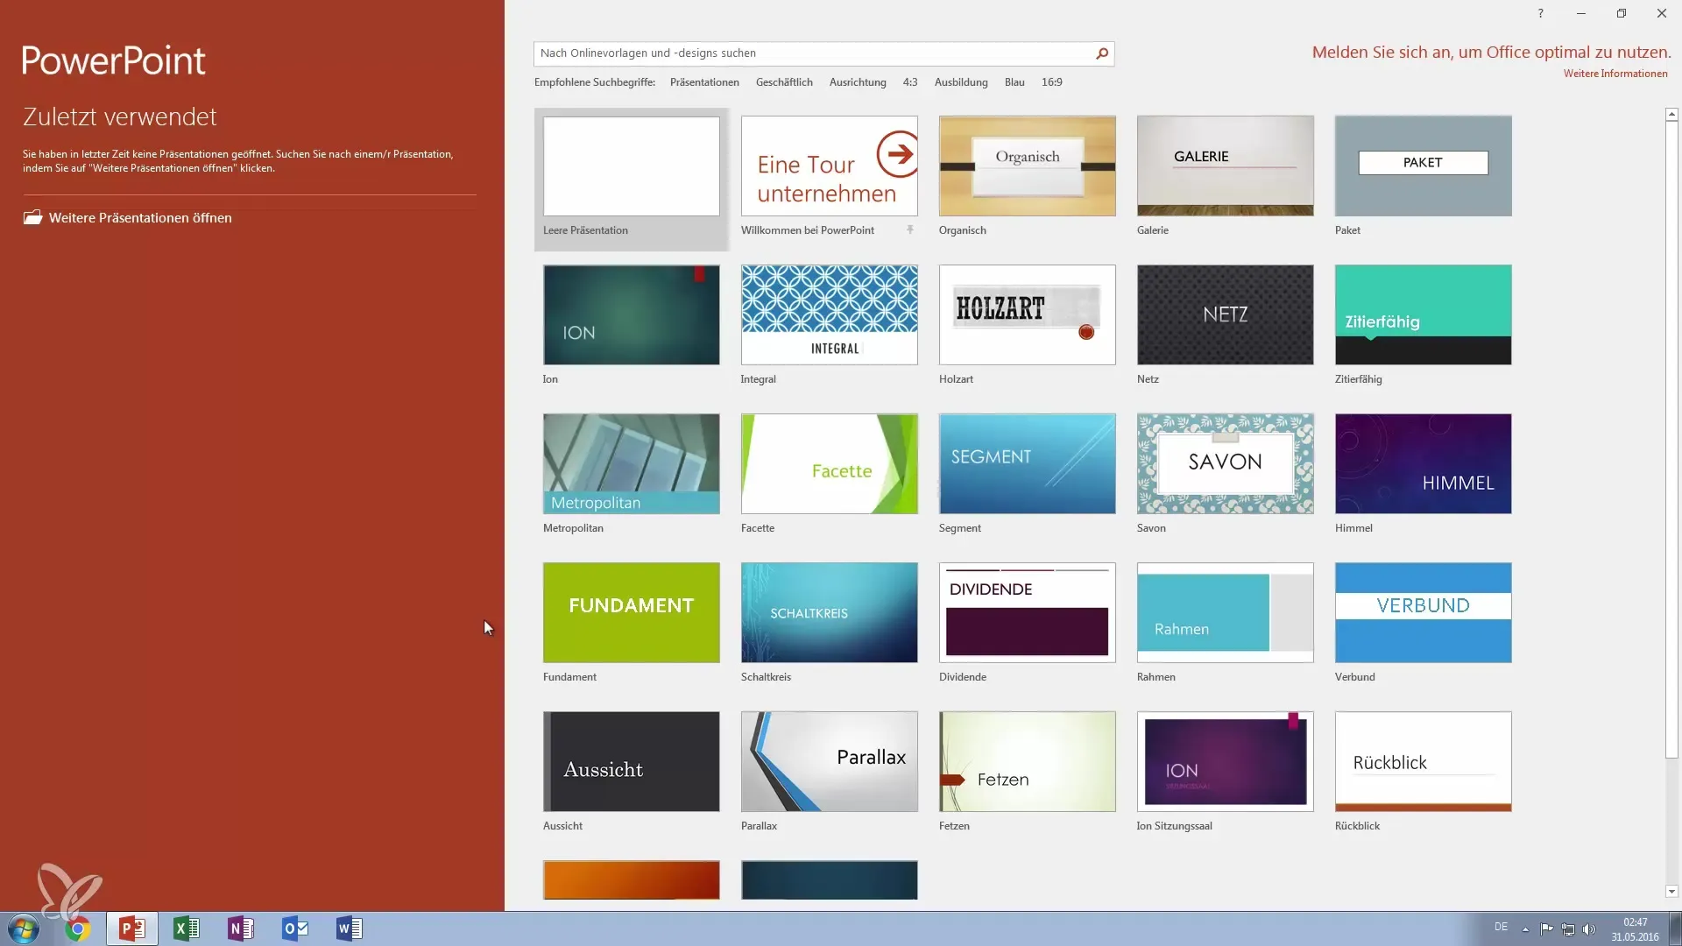
Task: Select the Facette design template
Action: pos(829,464)
